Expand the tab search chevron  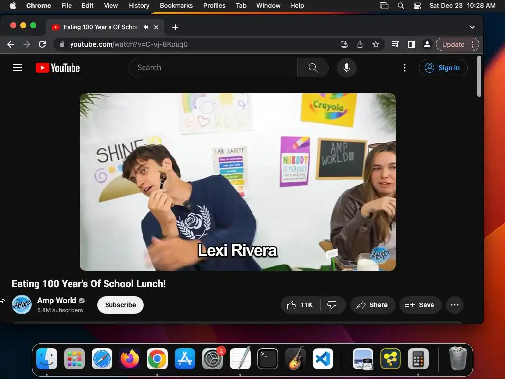[472, 27]
